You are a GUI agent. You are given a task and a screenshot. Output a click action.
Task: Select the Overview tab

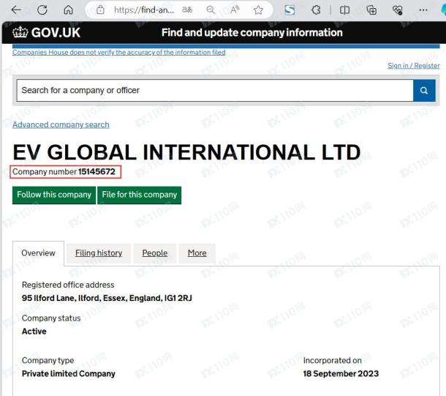[x=39, y=253]
